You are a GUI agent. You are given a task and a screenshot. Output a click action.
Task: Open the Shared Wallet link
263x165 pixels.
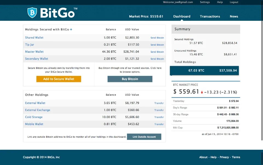(34, 37)
